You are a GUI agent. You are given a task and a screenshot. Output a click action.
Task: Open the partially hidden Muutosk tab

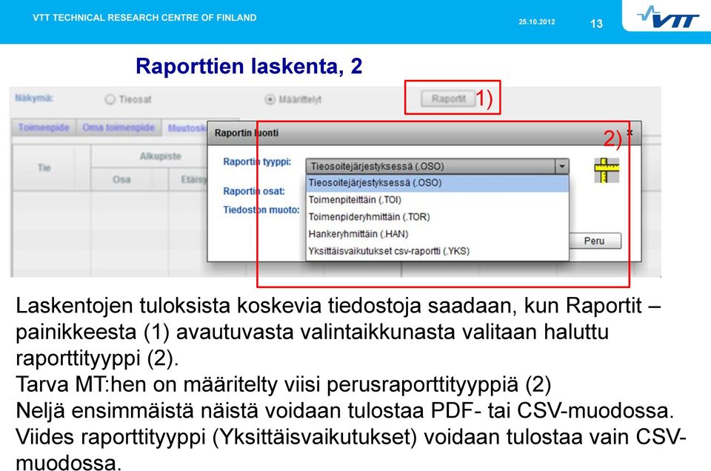(x=185, y=128)
